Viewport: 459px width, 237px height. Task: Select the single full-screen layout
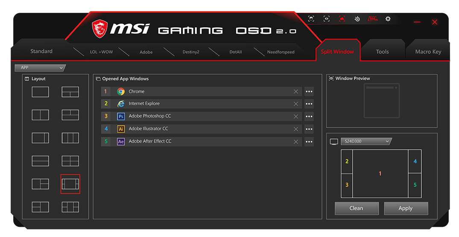pos(40,92)
